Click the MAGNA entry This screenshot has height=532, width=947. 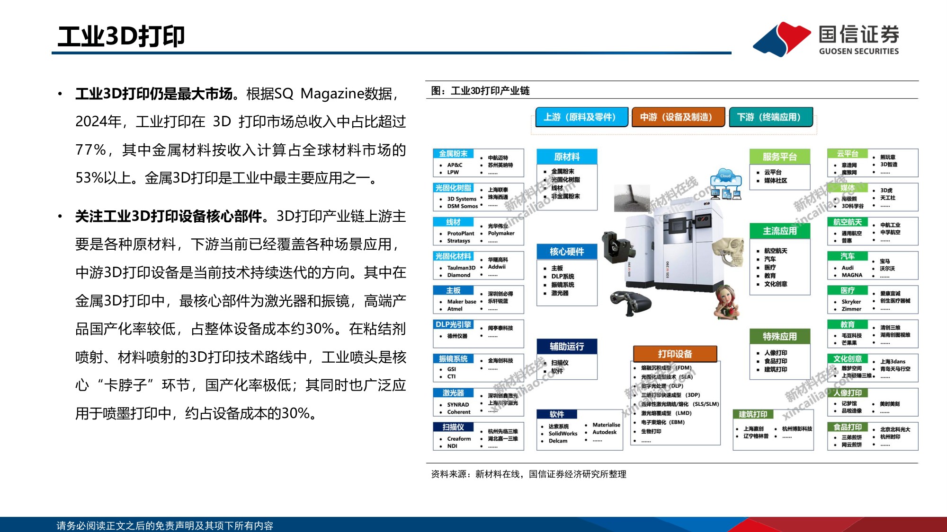pyautogui.click(x=852, y=275)
